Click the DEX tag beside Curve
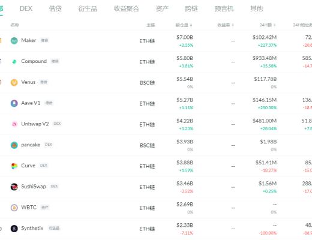 click(x=44, y=166)
